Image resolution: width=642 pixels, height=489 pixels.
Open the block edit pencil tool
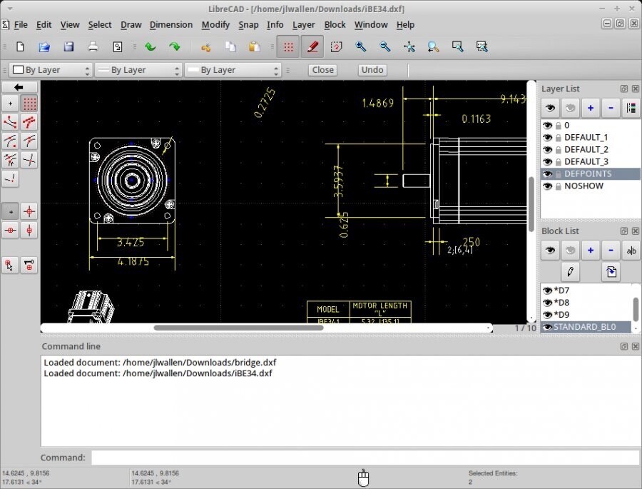569,272
